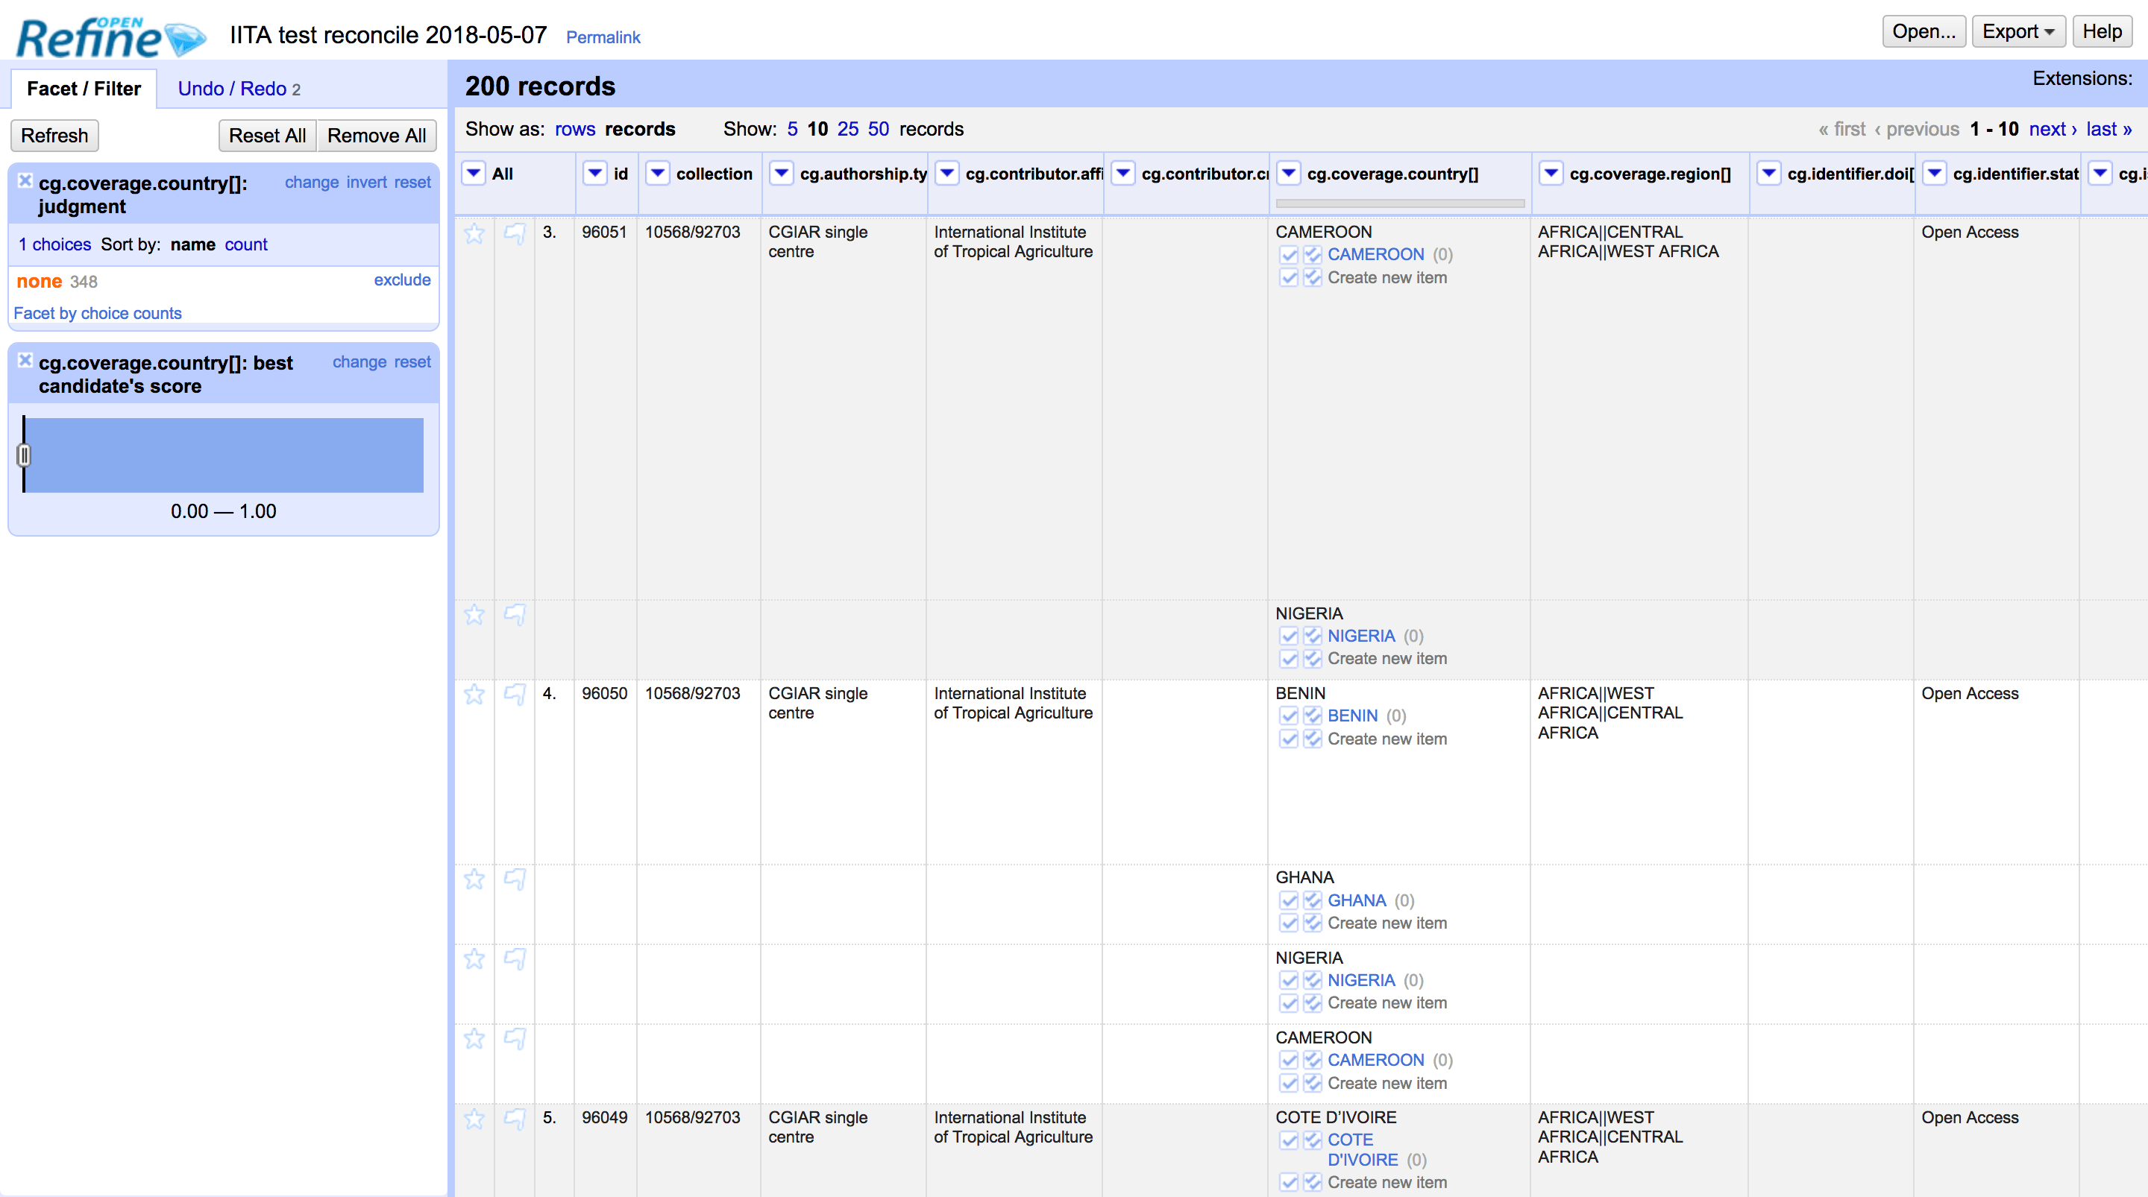Show data as records
This screenshot has height=1197, width=2148.
click(641, 129)
